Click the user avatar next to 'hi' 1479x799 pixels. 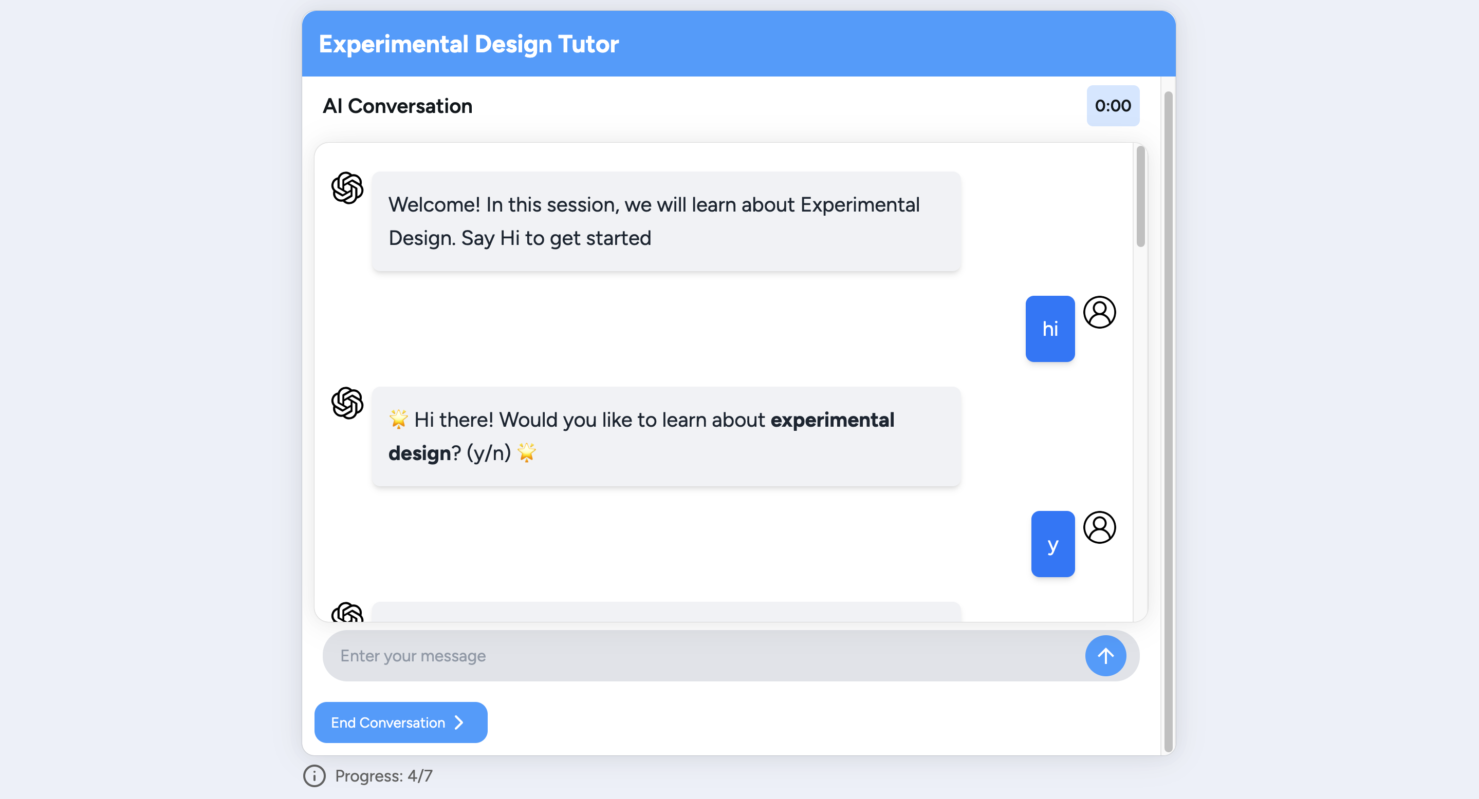pyautogui.click(x=1099, y=312)
